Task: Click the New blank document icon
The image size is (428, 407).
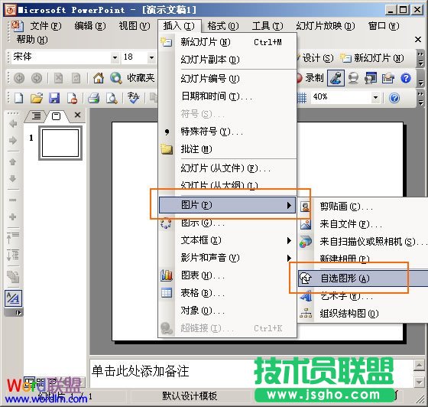Action: 18,98
